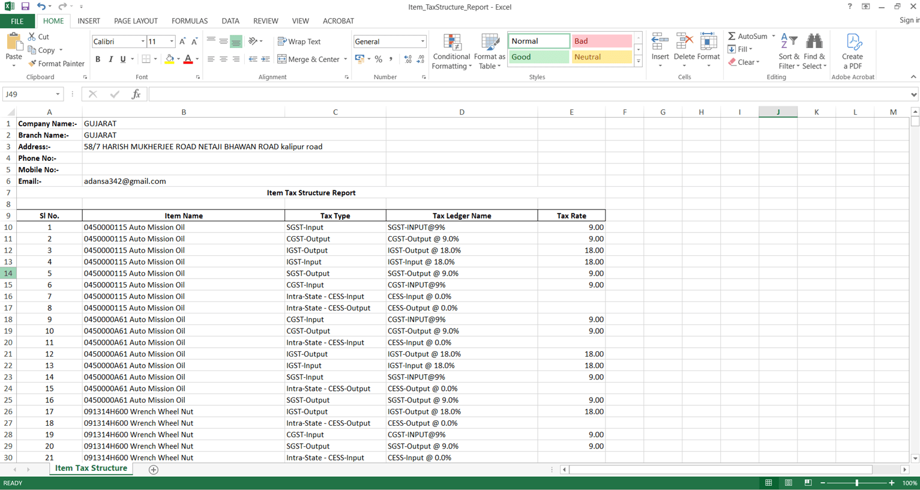
Task: Undo the last action
Action: [x=41, y=7]
